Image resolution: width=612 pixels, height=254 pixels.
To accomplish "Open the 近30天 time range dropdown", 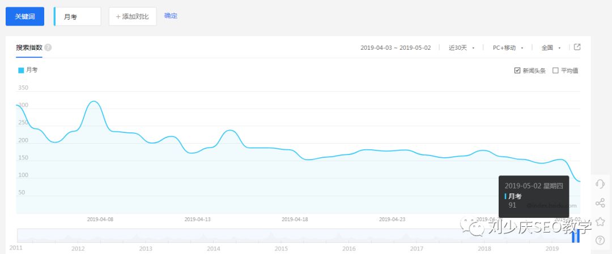I will (x=461, y=48).
